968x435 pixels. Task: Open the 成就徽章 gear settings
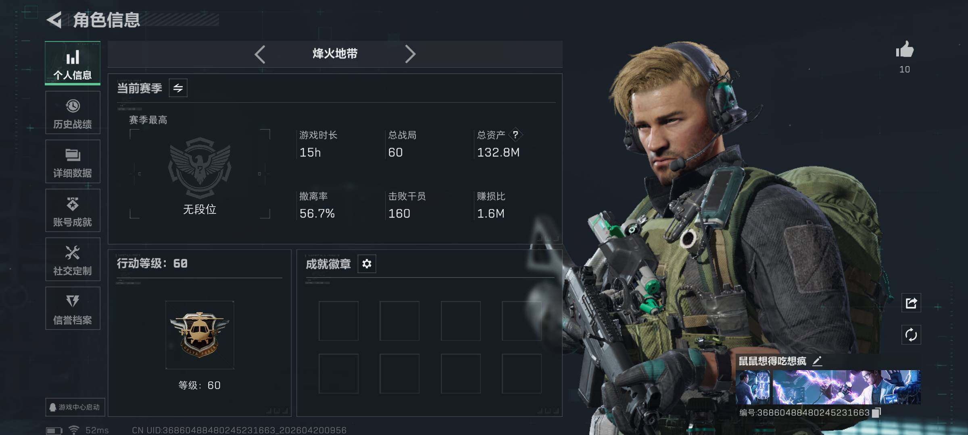pos(367,264)
